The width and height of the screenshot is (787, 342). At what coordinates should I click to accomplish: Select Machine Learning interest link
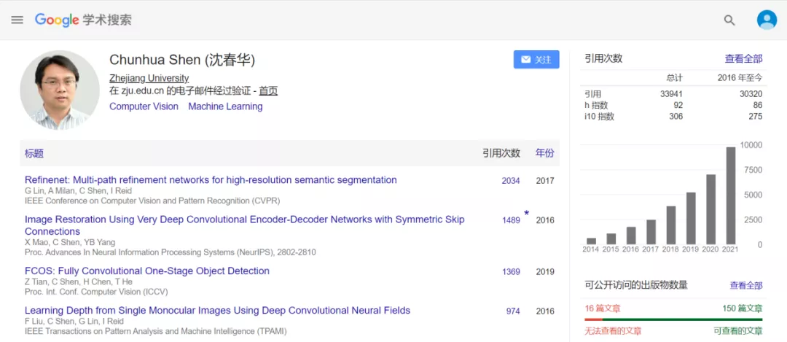225,106
